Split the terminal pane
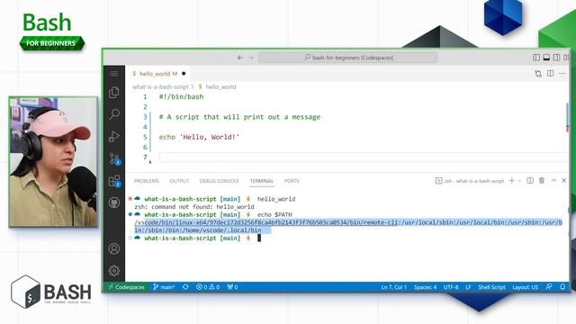The image size is (576, 324). 530,180
